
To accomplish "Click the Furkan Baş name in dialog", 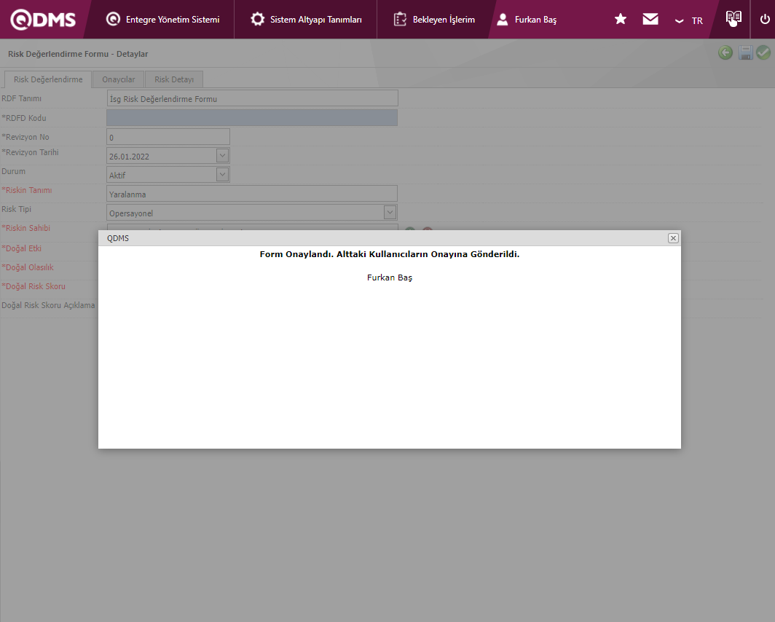I will pos(390,277).
